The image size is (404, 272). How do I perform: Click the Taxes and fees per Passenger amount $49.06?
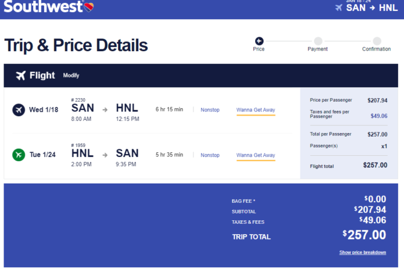pos(379,116)
